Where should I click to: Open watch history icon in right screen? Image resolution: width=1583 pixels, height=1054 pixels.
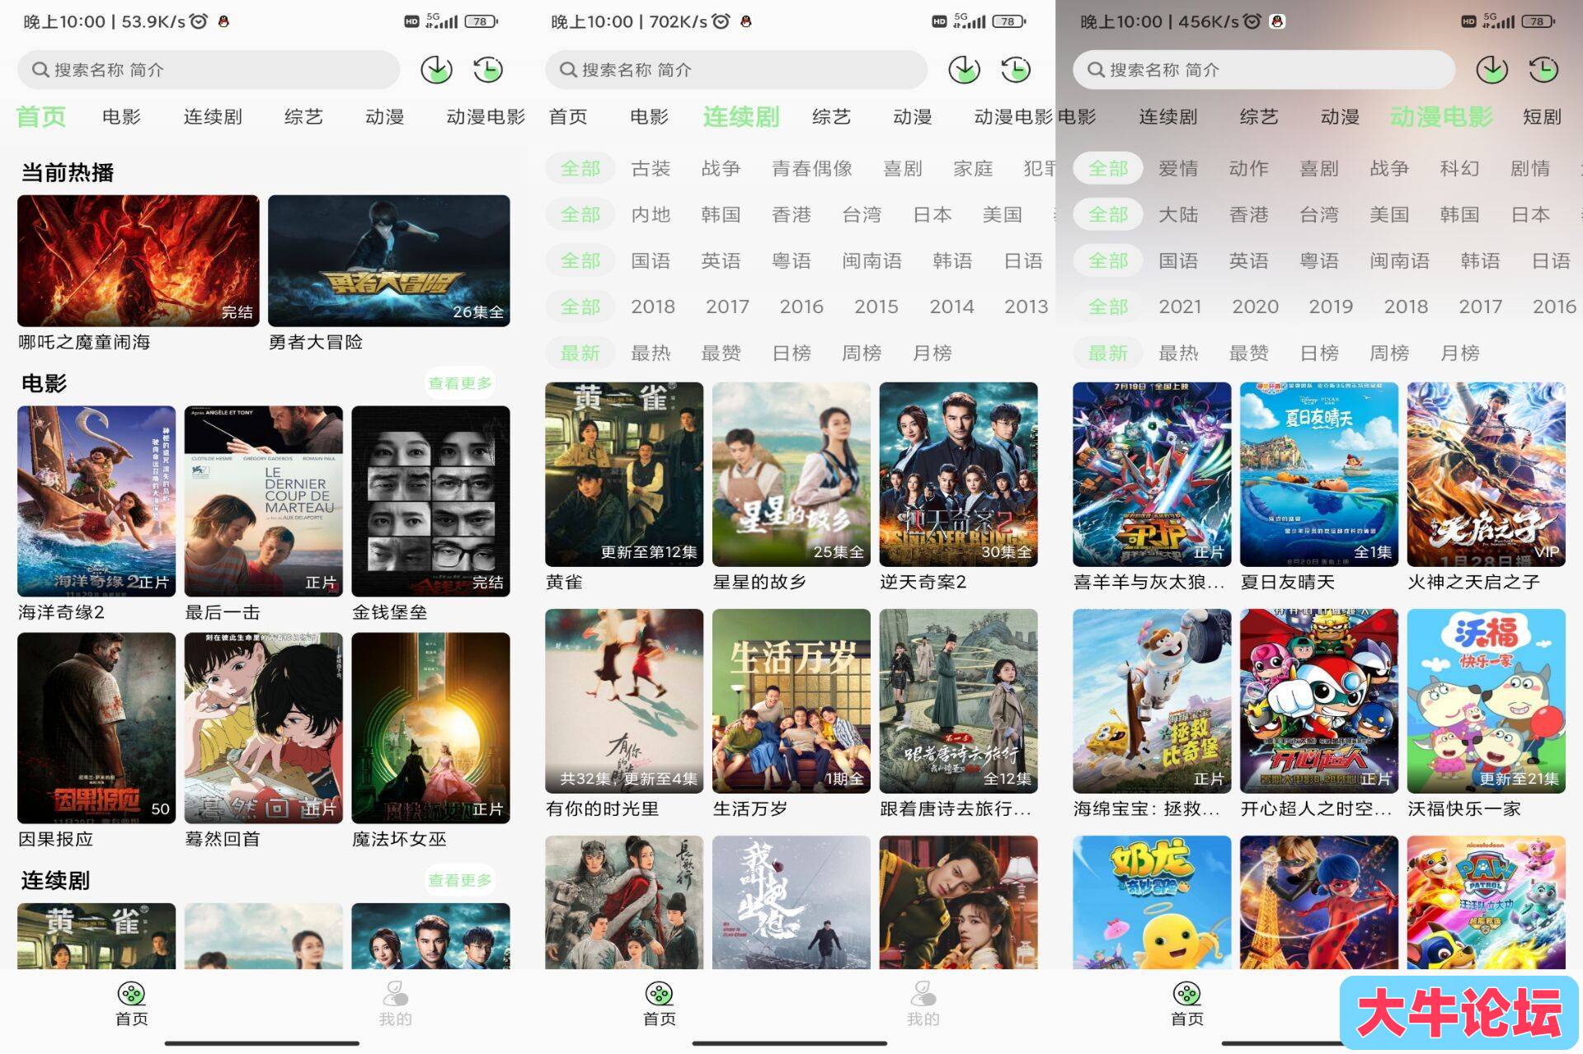click(1543, 70)
